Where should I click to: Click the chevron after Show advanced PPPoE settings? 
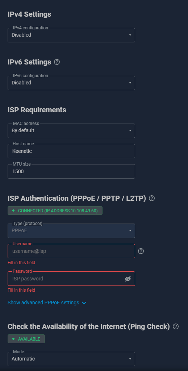(84, 303)
